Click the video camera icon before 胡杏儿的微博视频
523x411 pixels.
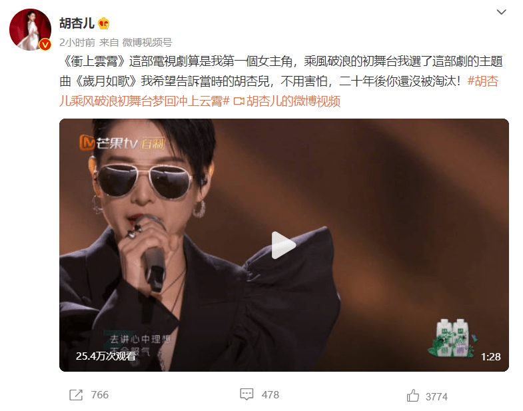tap(239, 101)
